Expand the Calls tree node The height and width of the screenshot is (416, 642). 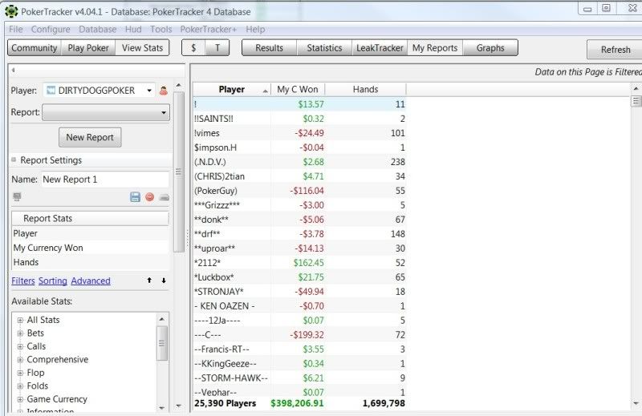[x=20, y=346]
